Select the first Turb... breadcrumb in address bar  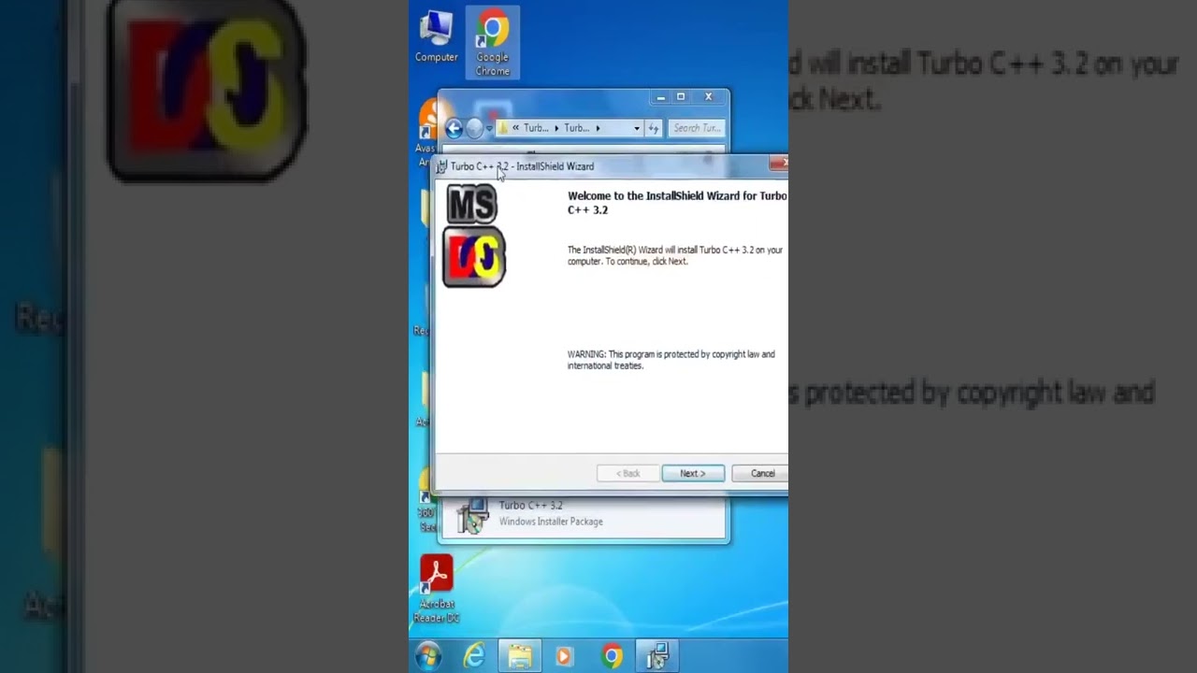pos(536,128)
